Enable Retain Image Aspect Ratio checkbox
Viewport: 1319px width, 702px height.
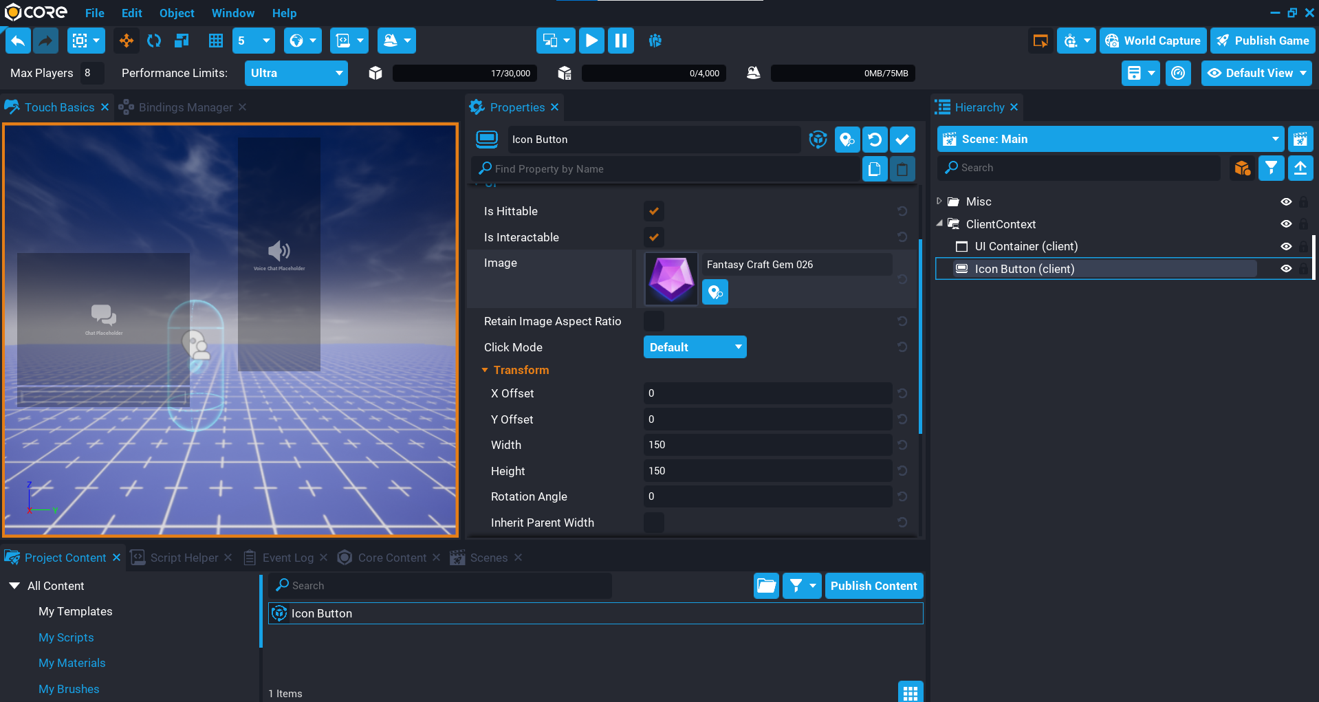653,321
